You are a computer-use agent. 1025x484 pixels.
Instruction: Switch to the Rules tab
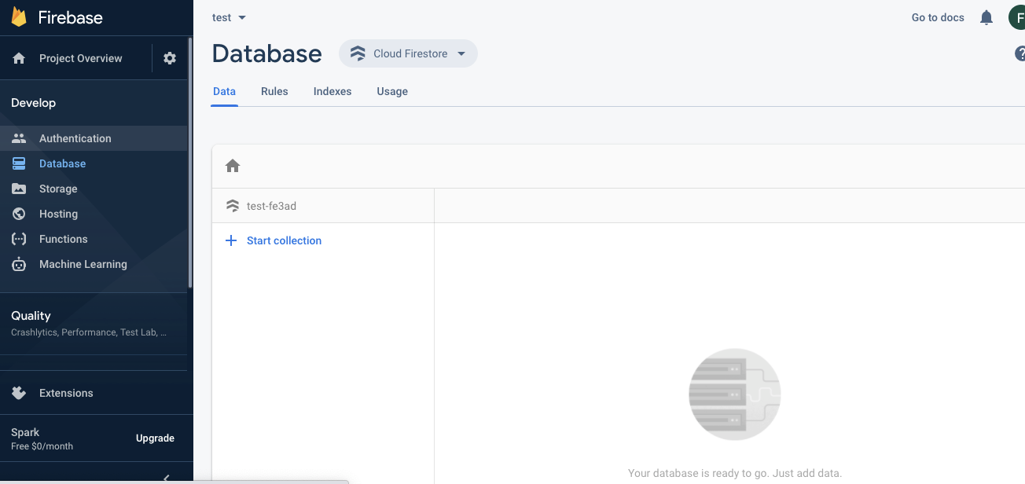274,91
